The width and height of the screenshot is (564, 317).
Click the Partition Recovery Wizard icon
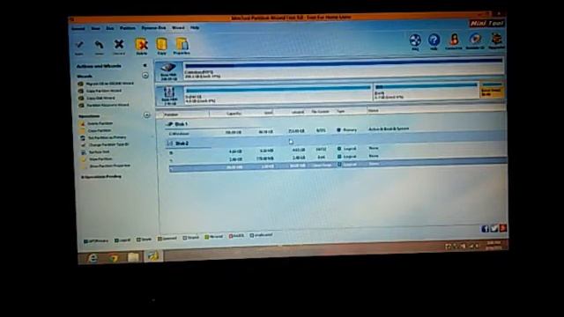tap(81, 106)
